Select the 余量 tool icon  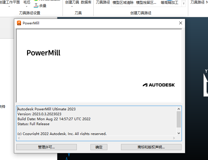tap(36, 6)
